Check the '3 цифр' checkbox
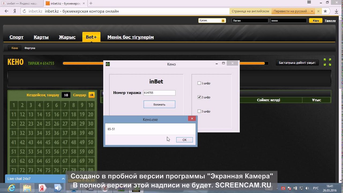The image size is (343, 193). [199, 111]
